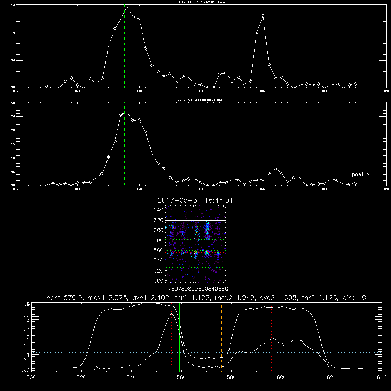Click the '870' label on dusk plot x-axis
This screenshot has width=391, height=391.
[386, 189]
